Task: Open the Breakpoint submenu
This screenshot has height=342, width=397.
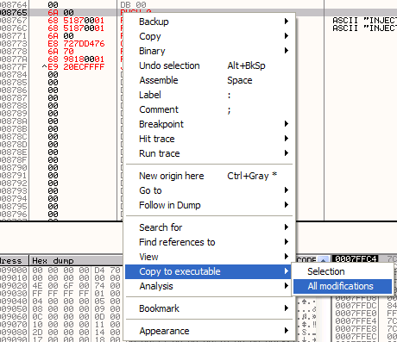Action: (209, 124)
